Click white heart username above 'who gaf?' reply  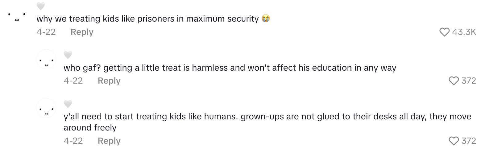coord(68,55)
